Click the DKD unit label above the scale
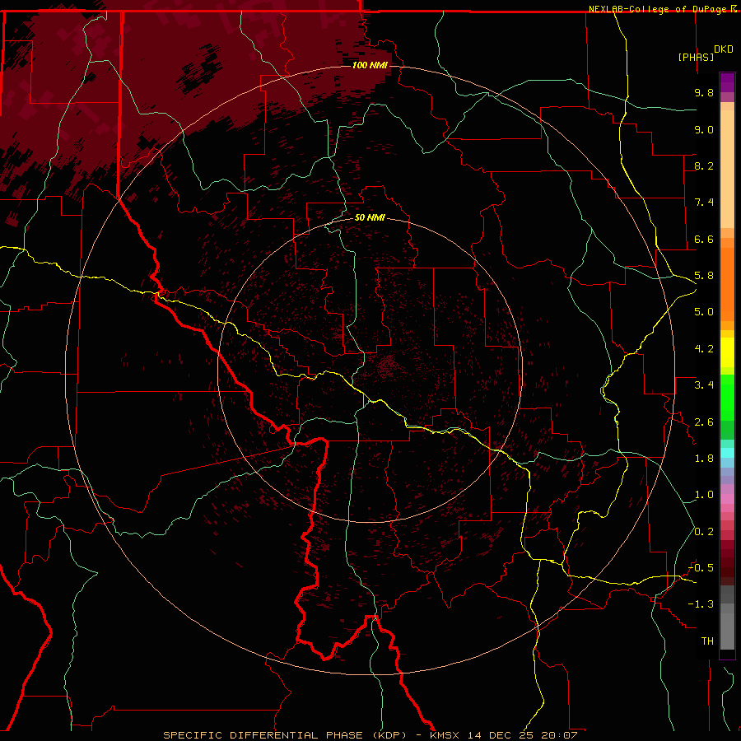This screenshot has height=741, width=741. click(x=724, y=49)
